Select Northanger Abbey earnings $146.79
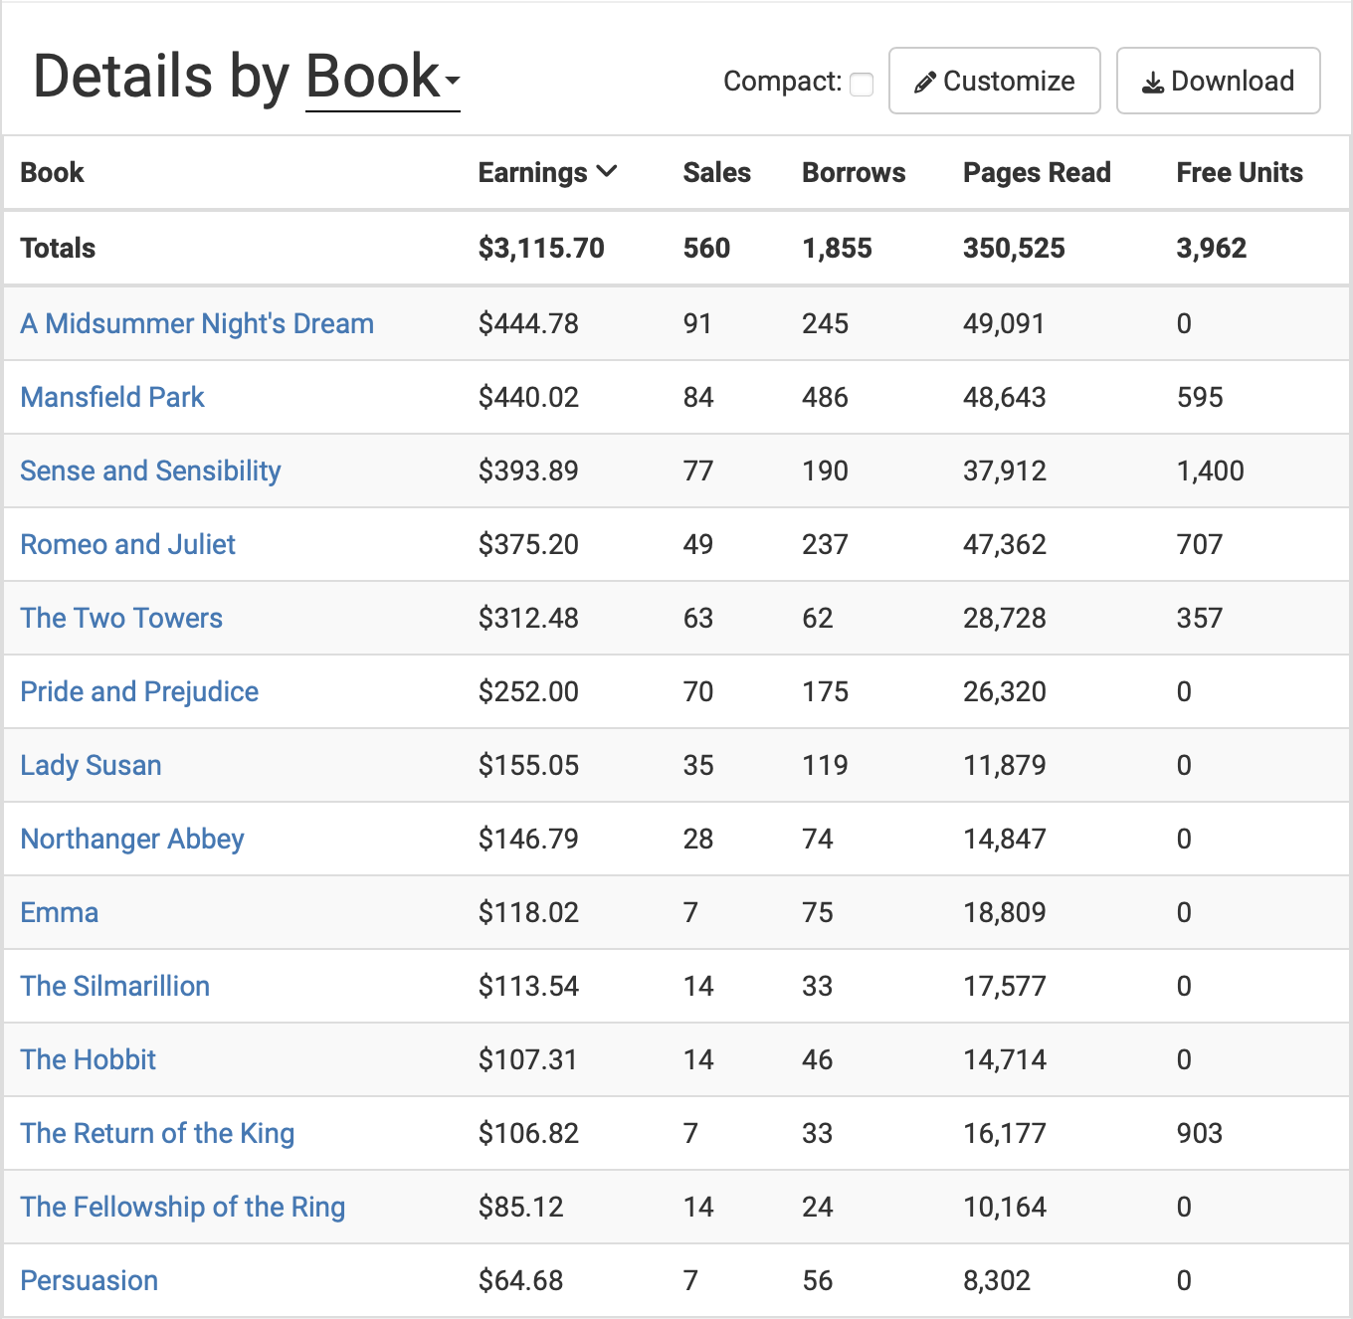 [528, 839]
